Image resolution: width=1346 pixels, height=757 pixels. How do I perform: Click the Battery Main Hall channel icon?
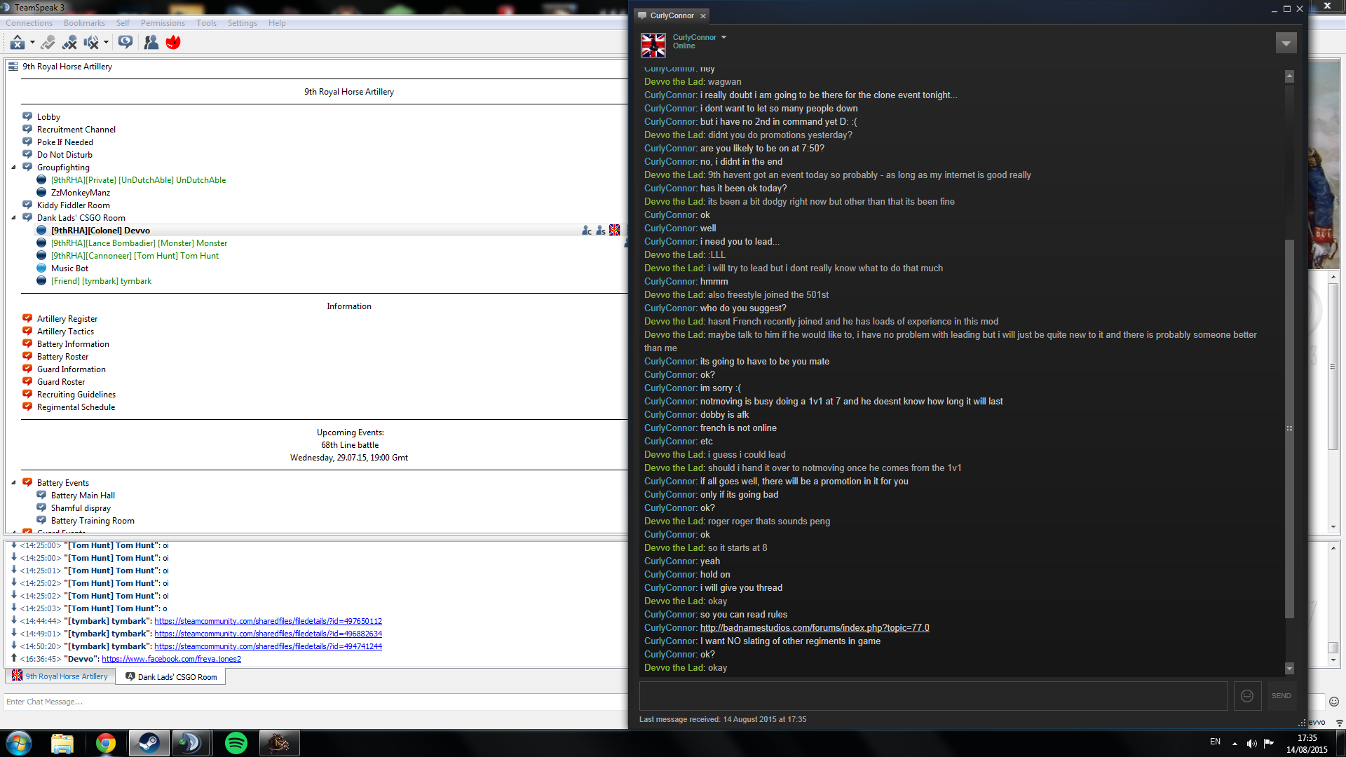[41, 495]
